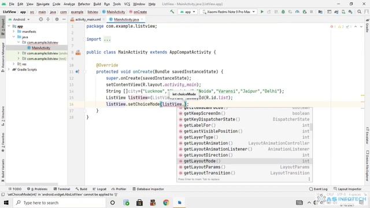Click the Windows Start button
Image resolution: width=370 pixels, height=208 pixels.
pyautogui.click(x=6, y=203)
